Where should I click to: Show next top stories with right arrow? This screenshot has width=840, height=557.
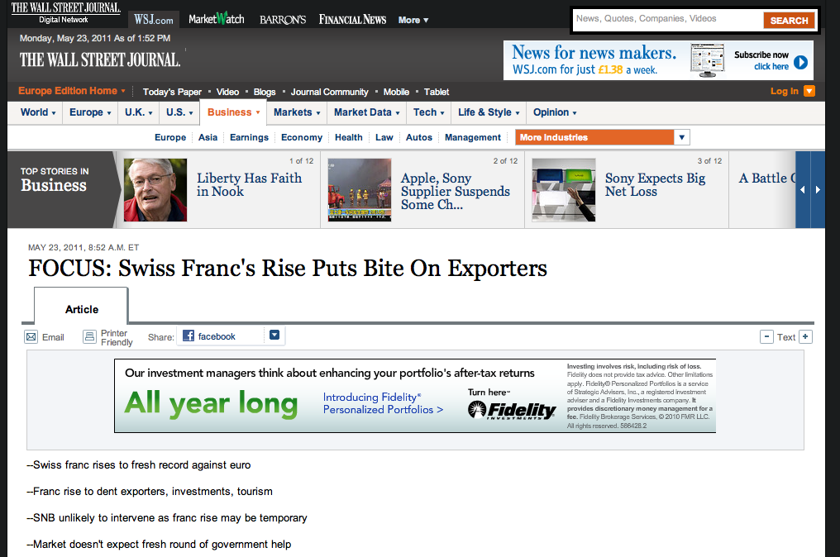[x=818, y=189]
